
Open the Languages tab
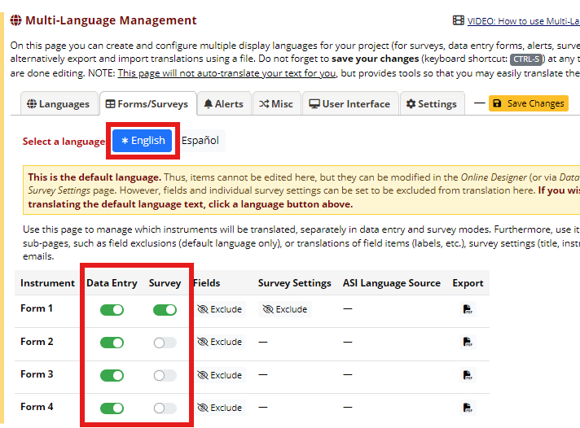(59, 104)
